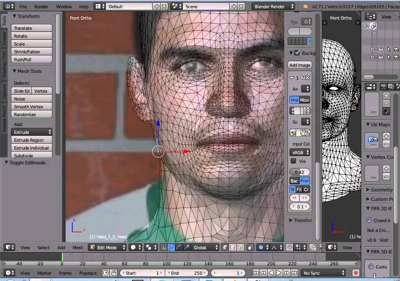Open the No Sync playback dropdown
The width and height of the screenshot is (400, 281).
point(323,273)
